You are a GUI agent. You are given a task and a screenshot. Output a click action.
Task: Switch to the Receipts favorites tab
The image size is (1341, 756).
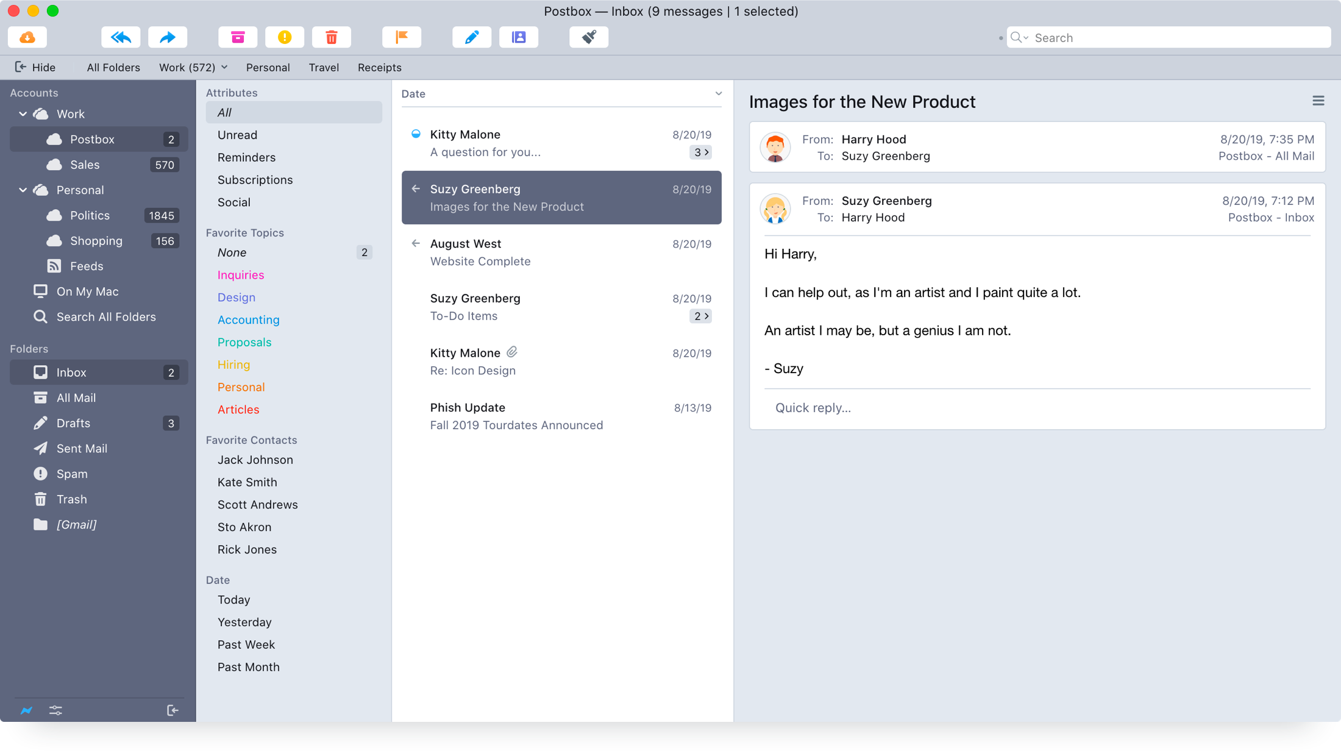coord(379,67)
